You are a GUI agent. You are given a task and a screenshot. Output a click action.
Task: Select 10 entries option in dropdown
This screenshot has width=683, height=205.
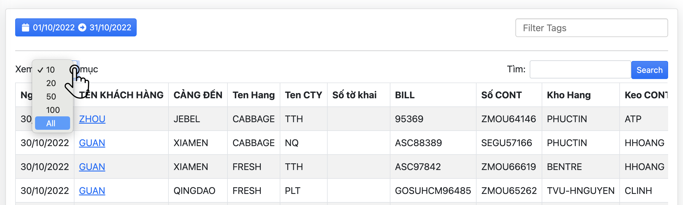pyautogui.click(x=51, y=70)
